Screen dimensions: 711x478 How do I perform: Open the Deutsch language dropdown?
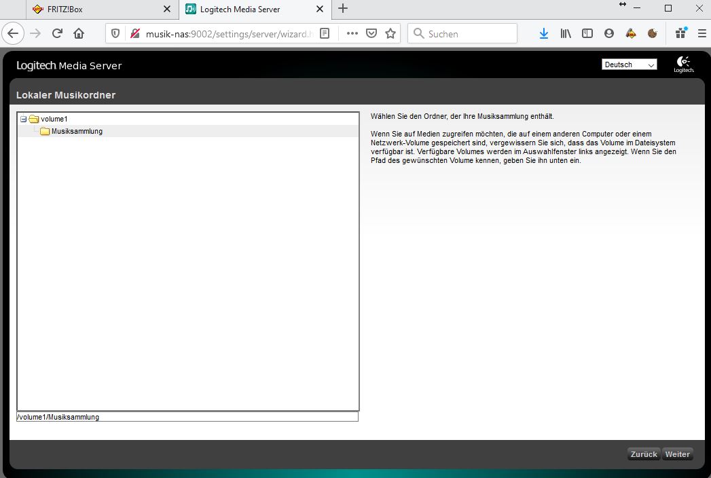pyautogui.click(x=629, y=65)
